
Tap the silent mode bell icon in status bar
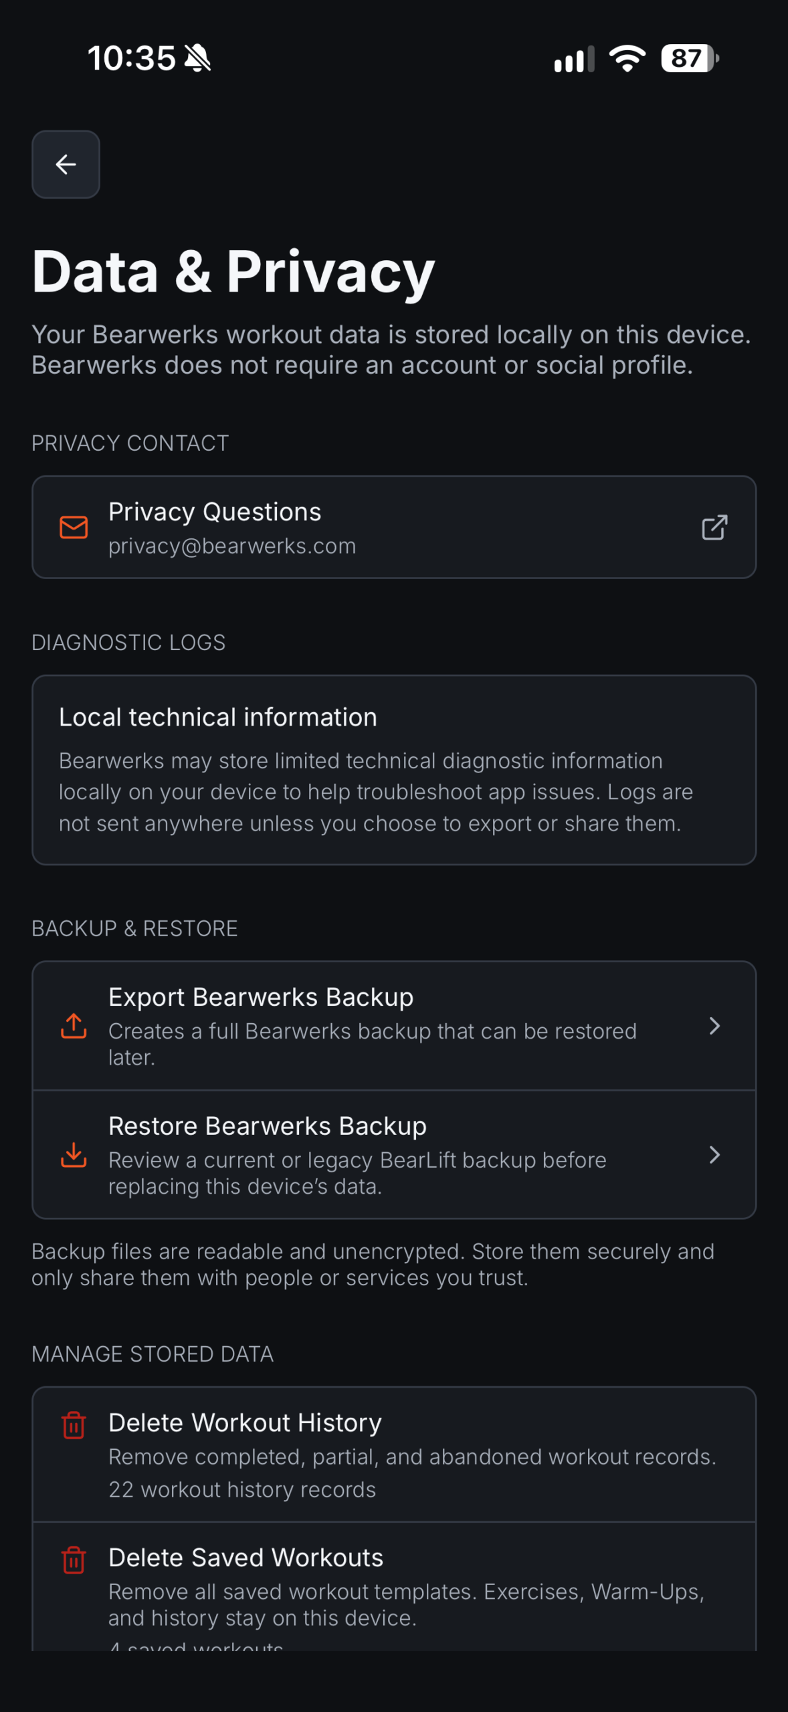click(x=197, y=58)
